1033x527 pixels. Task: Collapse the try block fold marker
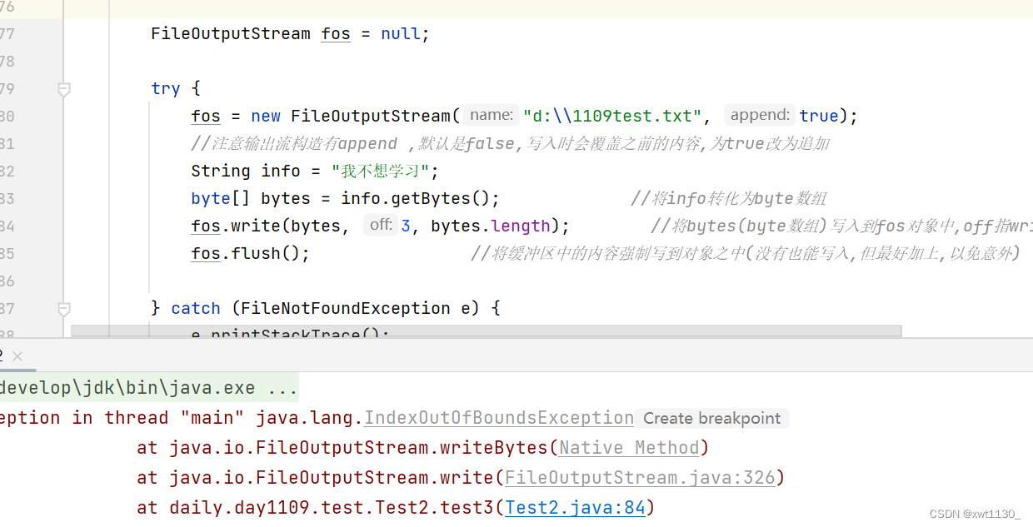(x=64, y=88)
